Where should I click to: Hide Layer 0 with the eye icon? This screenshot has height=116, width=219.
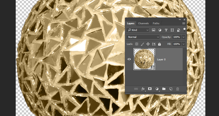click(x=129, y=59)
